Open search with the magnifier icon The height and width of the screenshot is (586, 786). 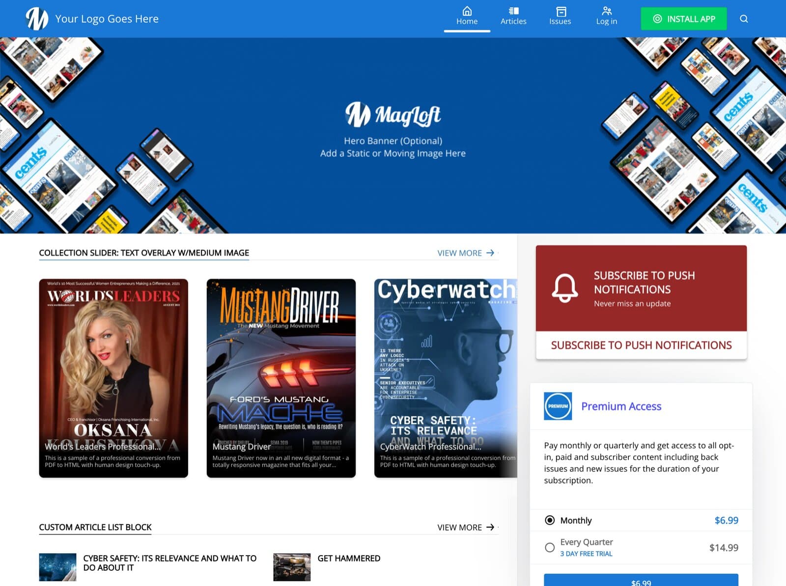click(744, 19)
